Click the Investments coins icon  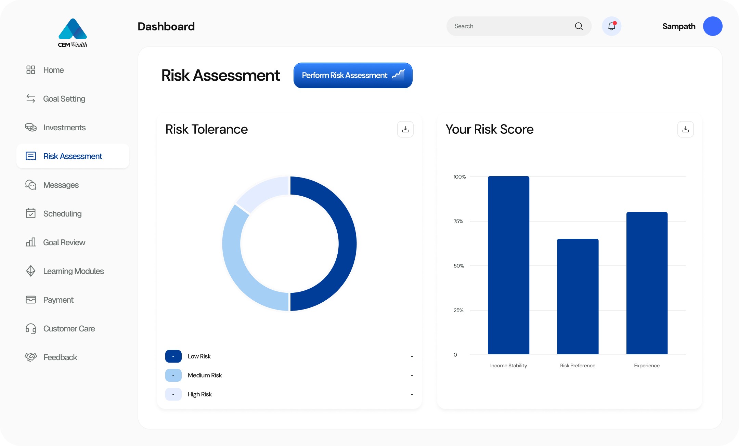tap(31, 128)
